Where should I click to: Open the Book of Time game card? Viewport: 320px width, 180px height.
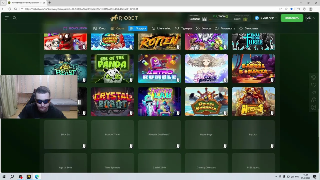coord(112,134)
